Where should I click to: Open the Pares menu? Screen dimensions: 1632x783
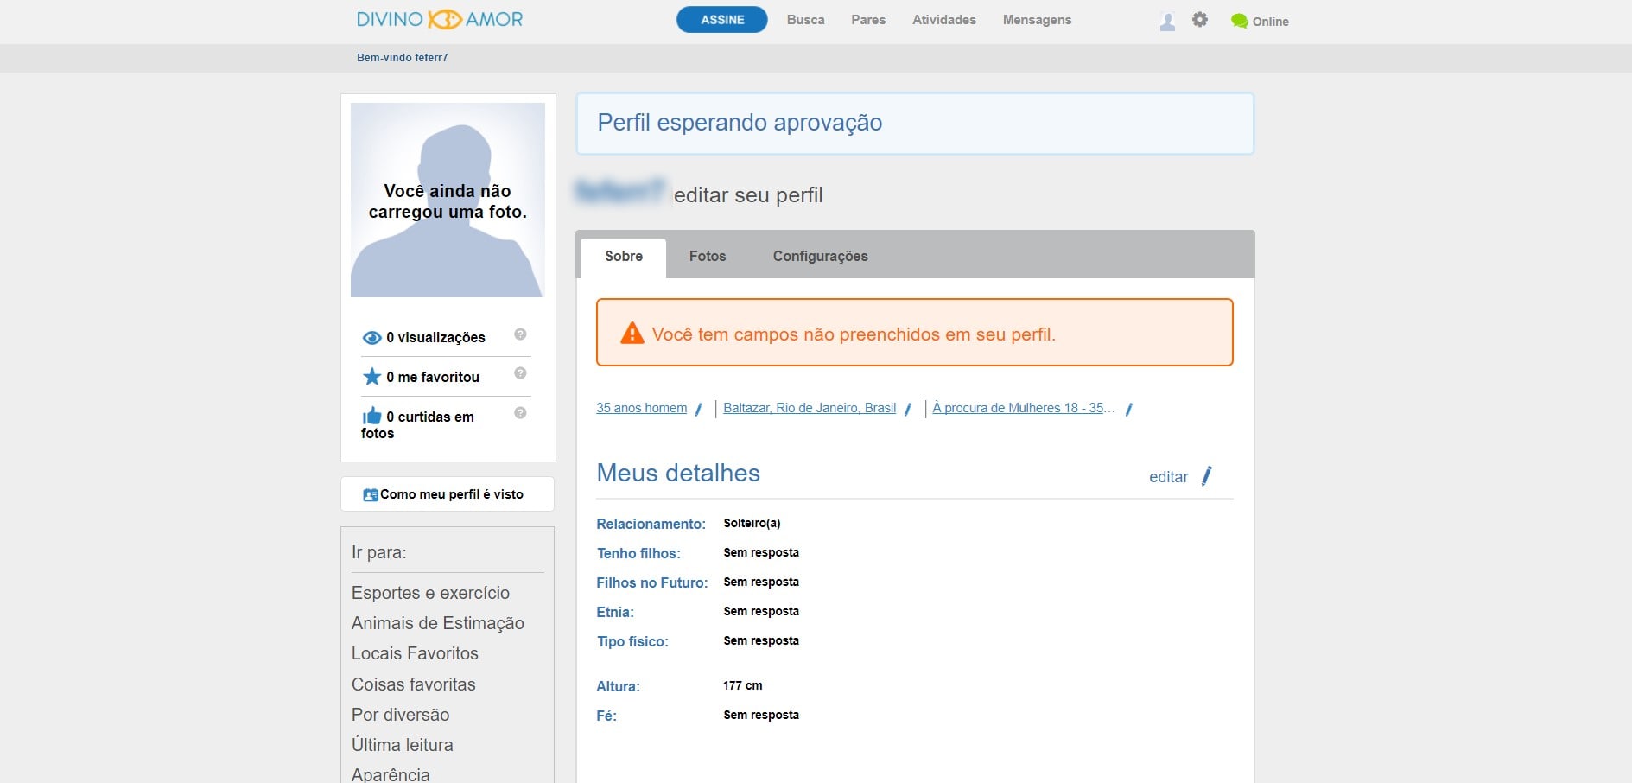coord(868,20)
